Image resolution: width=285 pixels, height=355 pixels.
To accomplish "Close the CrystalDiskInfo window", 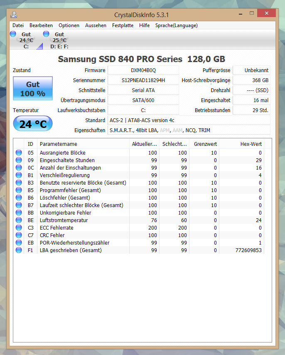I will pos(266,13).
